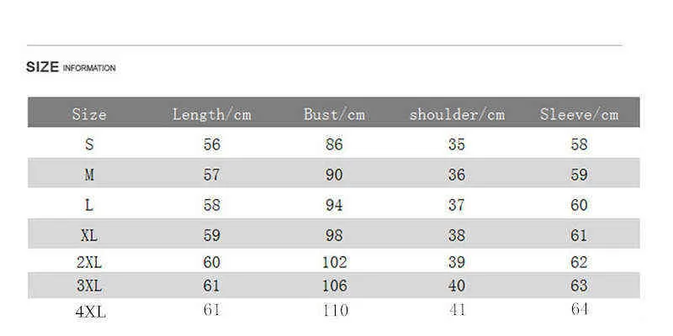673x336 pixels.
Task: Select sleeve value 62 in 2XL row
Action: tap(579, 263)
